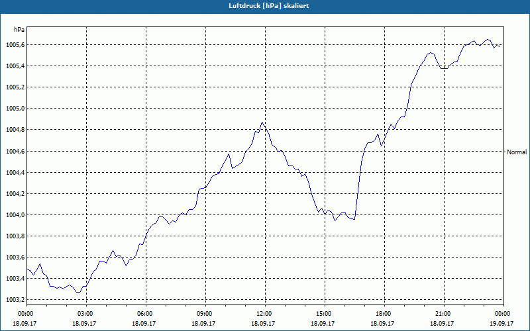Pick the '1004,8' y-axis label
530x331 pixels.
click(x=15, y=130)
